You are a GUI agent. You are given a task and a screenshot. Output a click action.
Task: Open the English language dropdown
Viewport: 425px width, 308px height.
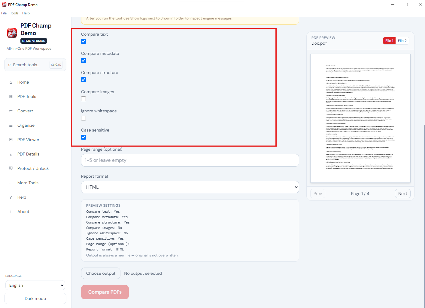[35, 286]
